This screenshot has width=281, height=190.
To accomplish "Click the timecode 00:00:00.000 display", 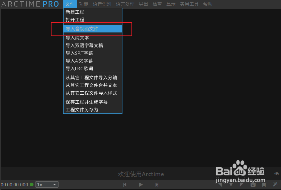I will point(14,185).
